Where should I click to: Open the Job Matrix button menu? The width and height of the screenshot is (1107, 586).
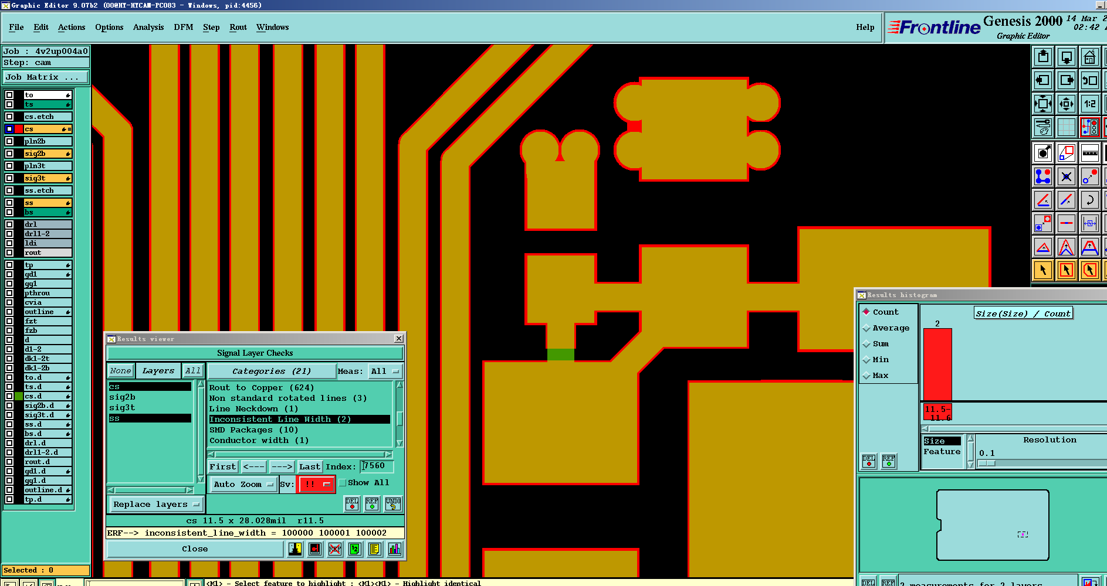[46, 77]
